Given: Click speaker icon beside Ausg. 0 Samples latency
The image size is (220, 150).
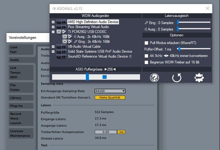Looking at the screenshot, I should pos(146,29).
